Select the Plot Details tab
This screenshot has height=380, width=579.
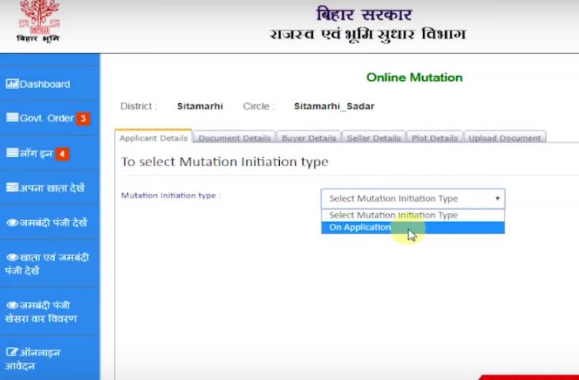434,138
